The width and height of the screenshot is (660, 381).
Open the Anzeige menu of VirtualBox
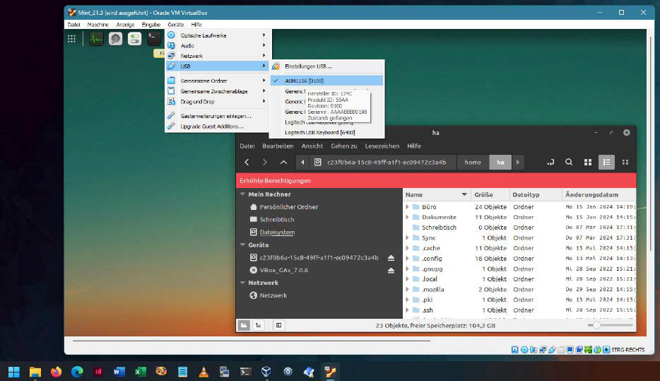[126, 25]
